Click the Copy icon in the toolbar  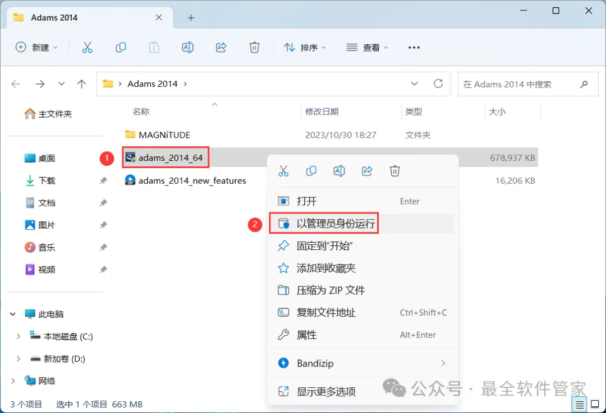(x=121, y=48)
